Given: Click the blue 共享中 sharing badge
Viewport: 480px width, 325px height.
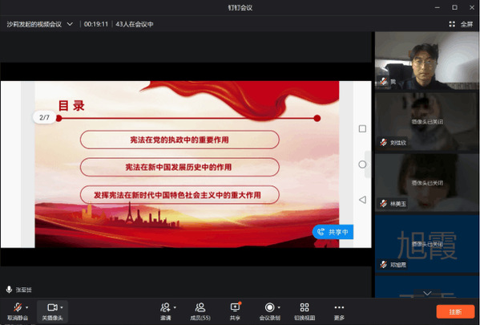Looking at the screenshot, I should (333, 232).
